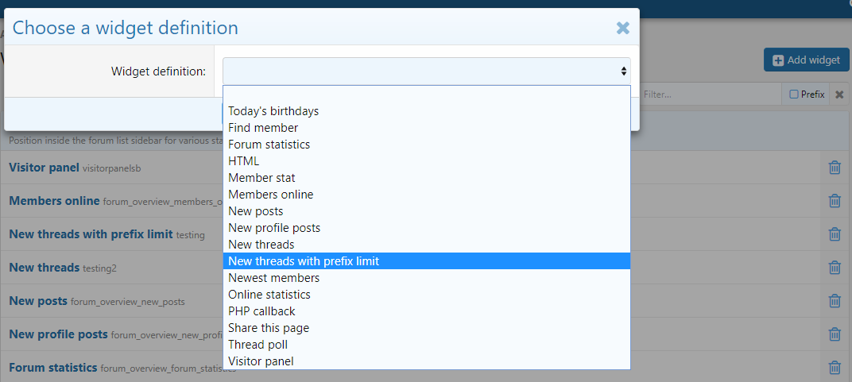
Task: Choose the HTML widget definition
Action: (243, 161)
